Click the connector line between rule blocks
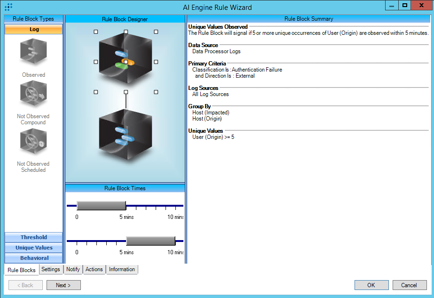The width and height of the screenshot is (434, 298). pyautogui.click(x=126, y=100)
